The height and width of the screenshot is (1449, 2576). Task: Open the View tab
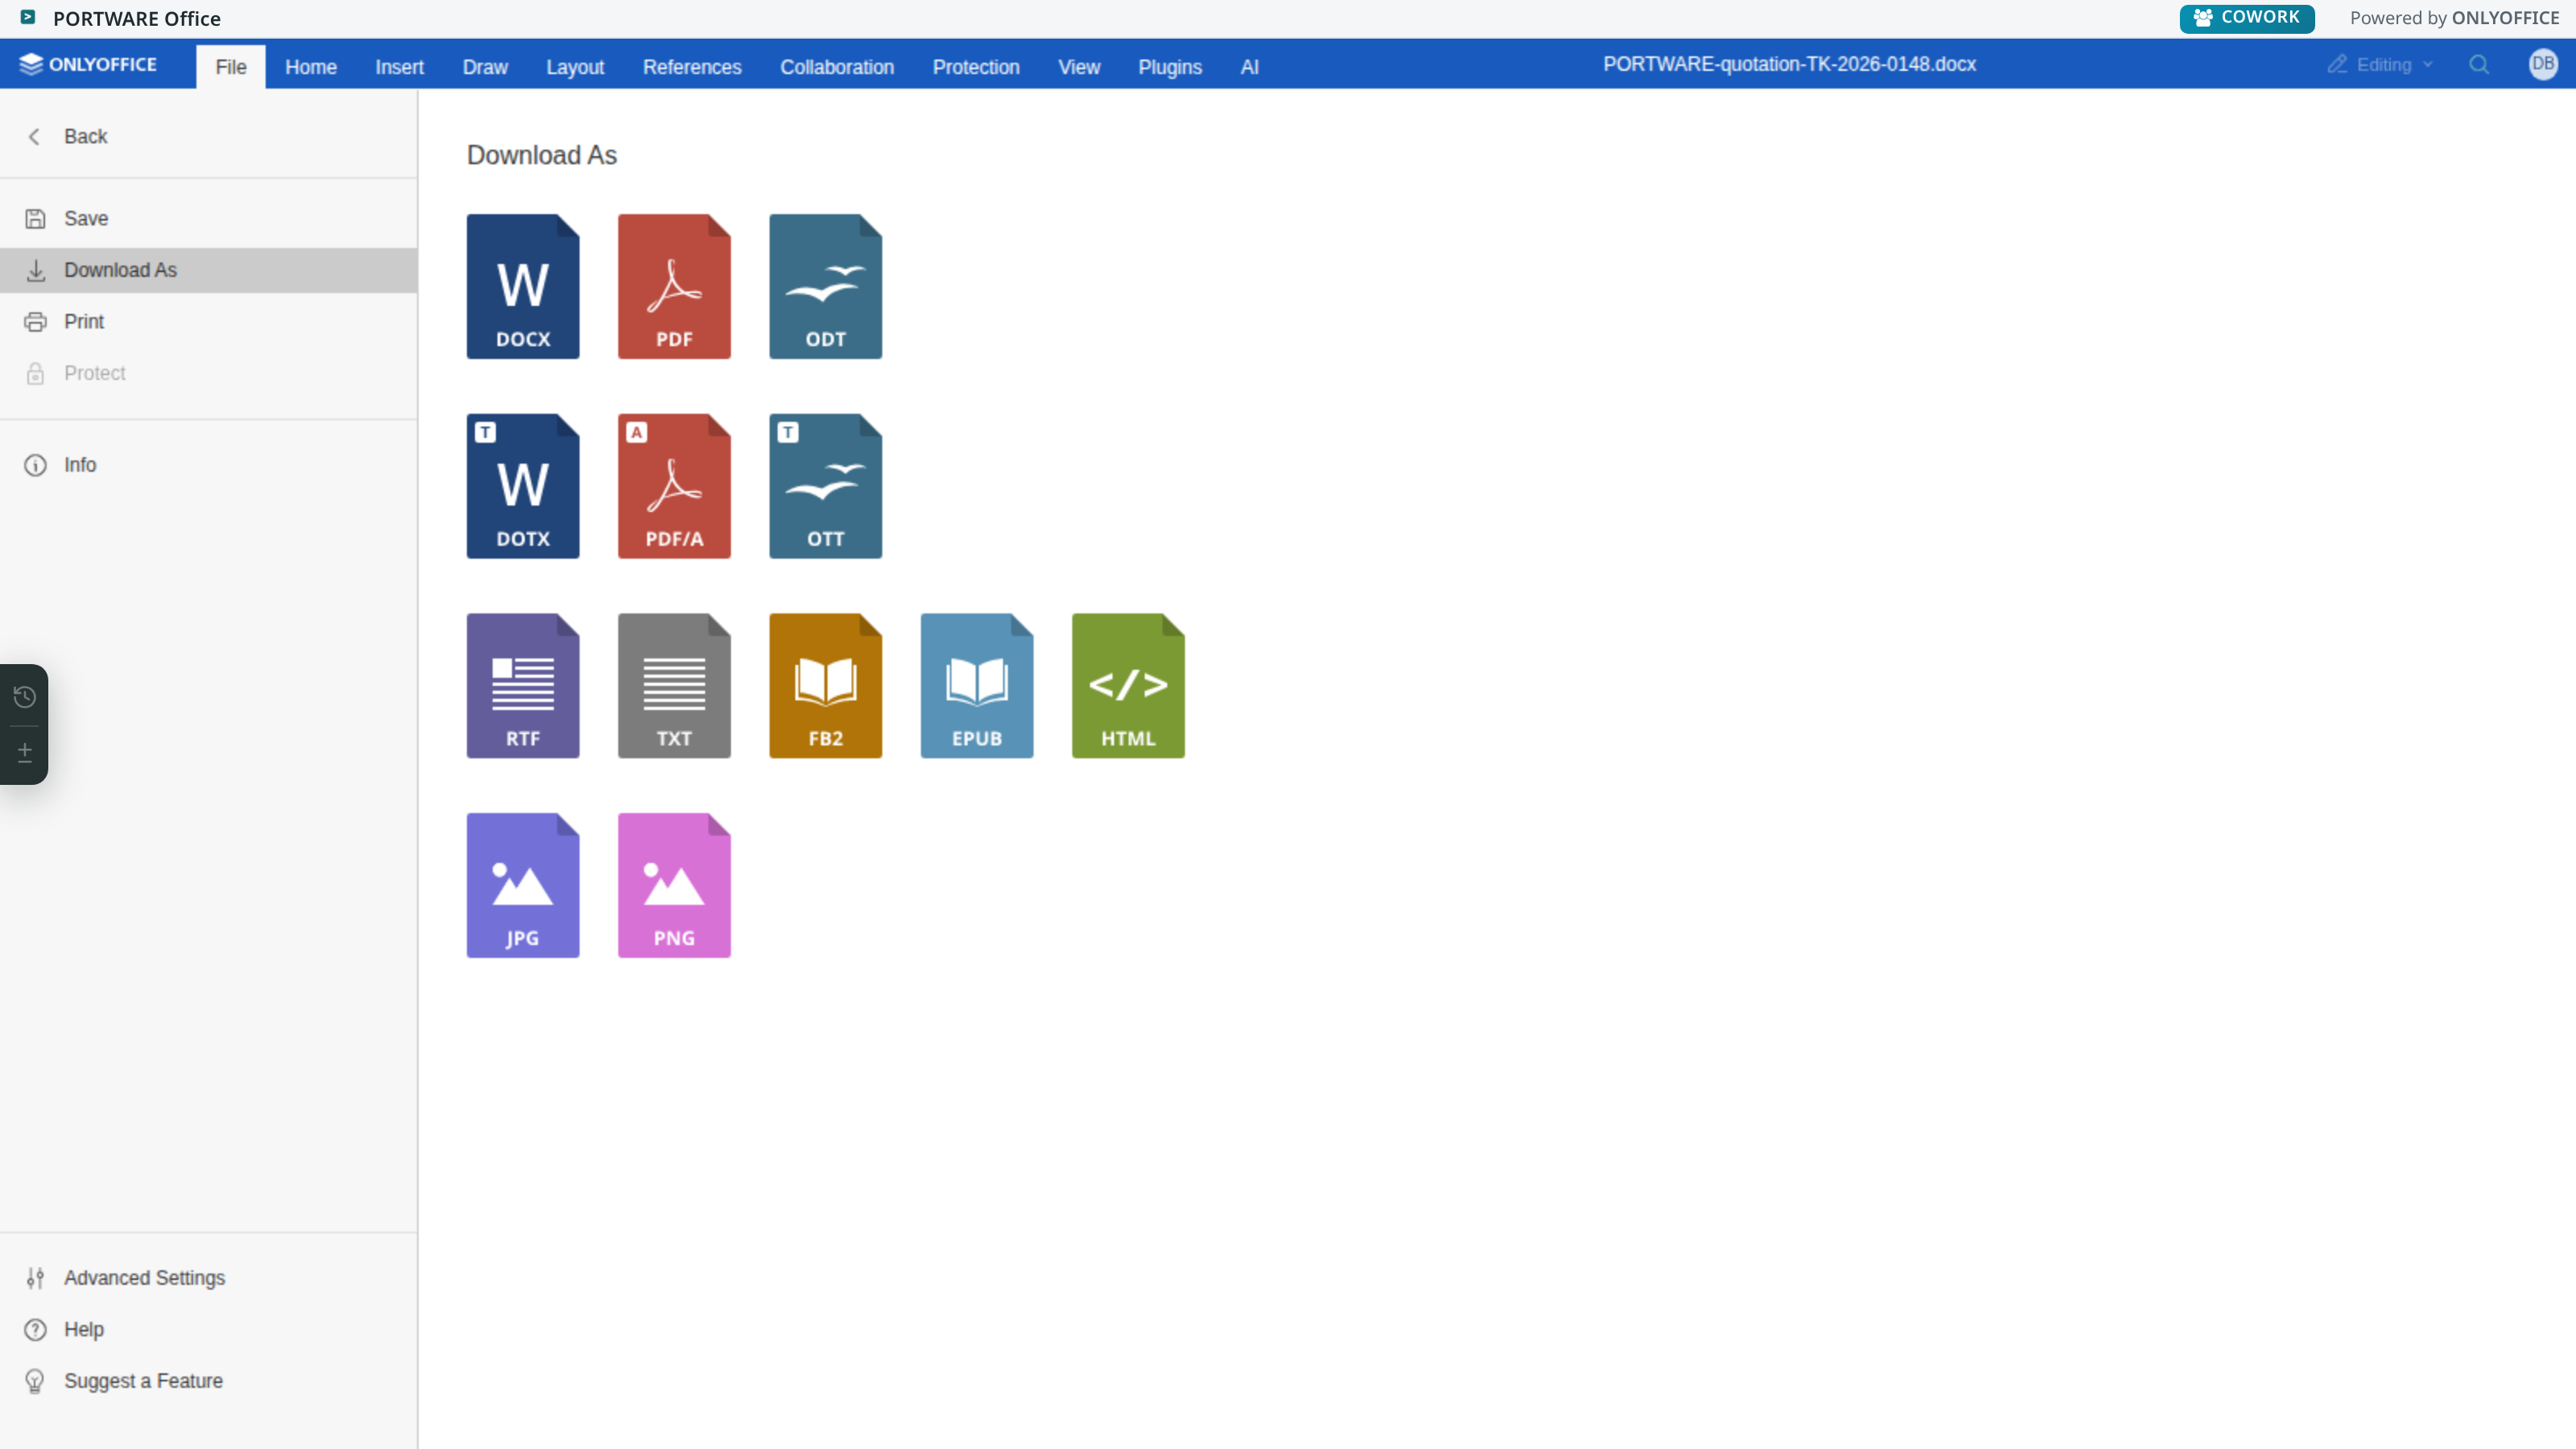(1079, 67)
